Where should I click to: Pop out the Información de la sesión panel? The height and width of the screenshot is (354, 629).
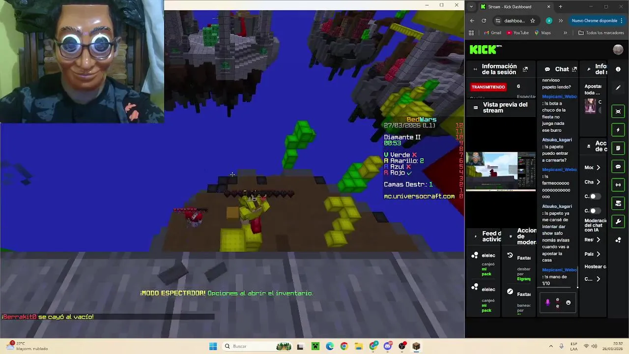(525, 69)
